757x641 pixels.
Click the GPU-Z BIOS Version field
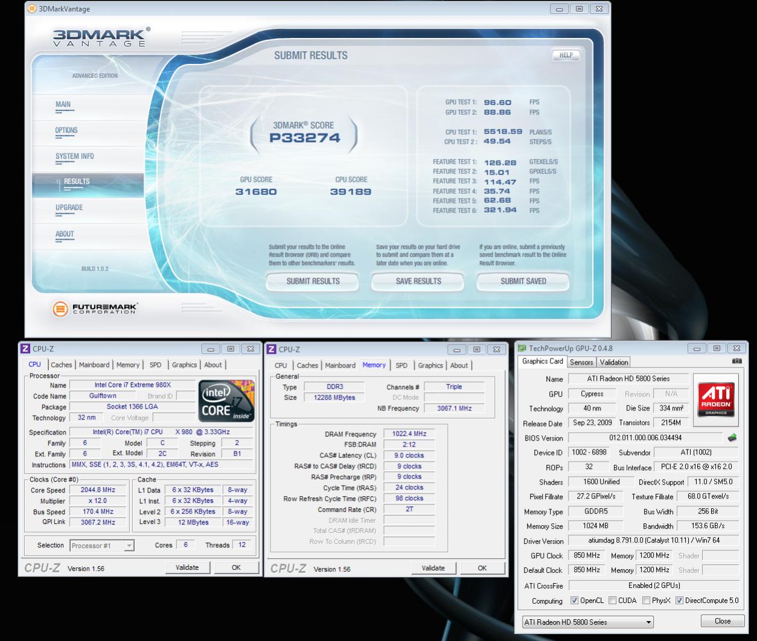click(645, 438)
